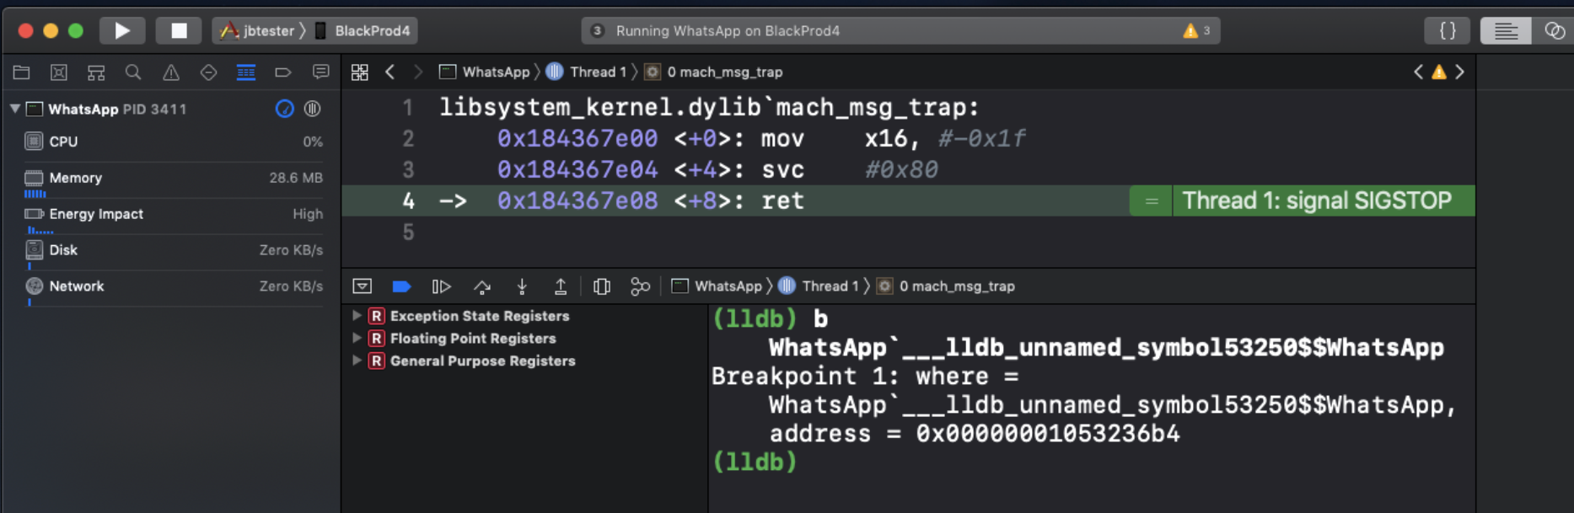Choose the BlackProd4 run destination
This screenshot has width=1574, height=513.
click(363, 31)
